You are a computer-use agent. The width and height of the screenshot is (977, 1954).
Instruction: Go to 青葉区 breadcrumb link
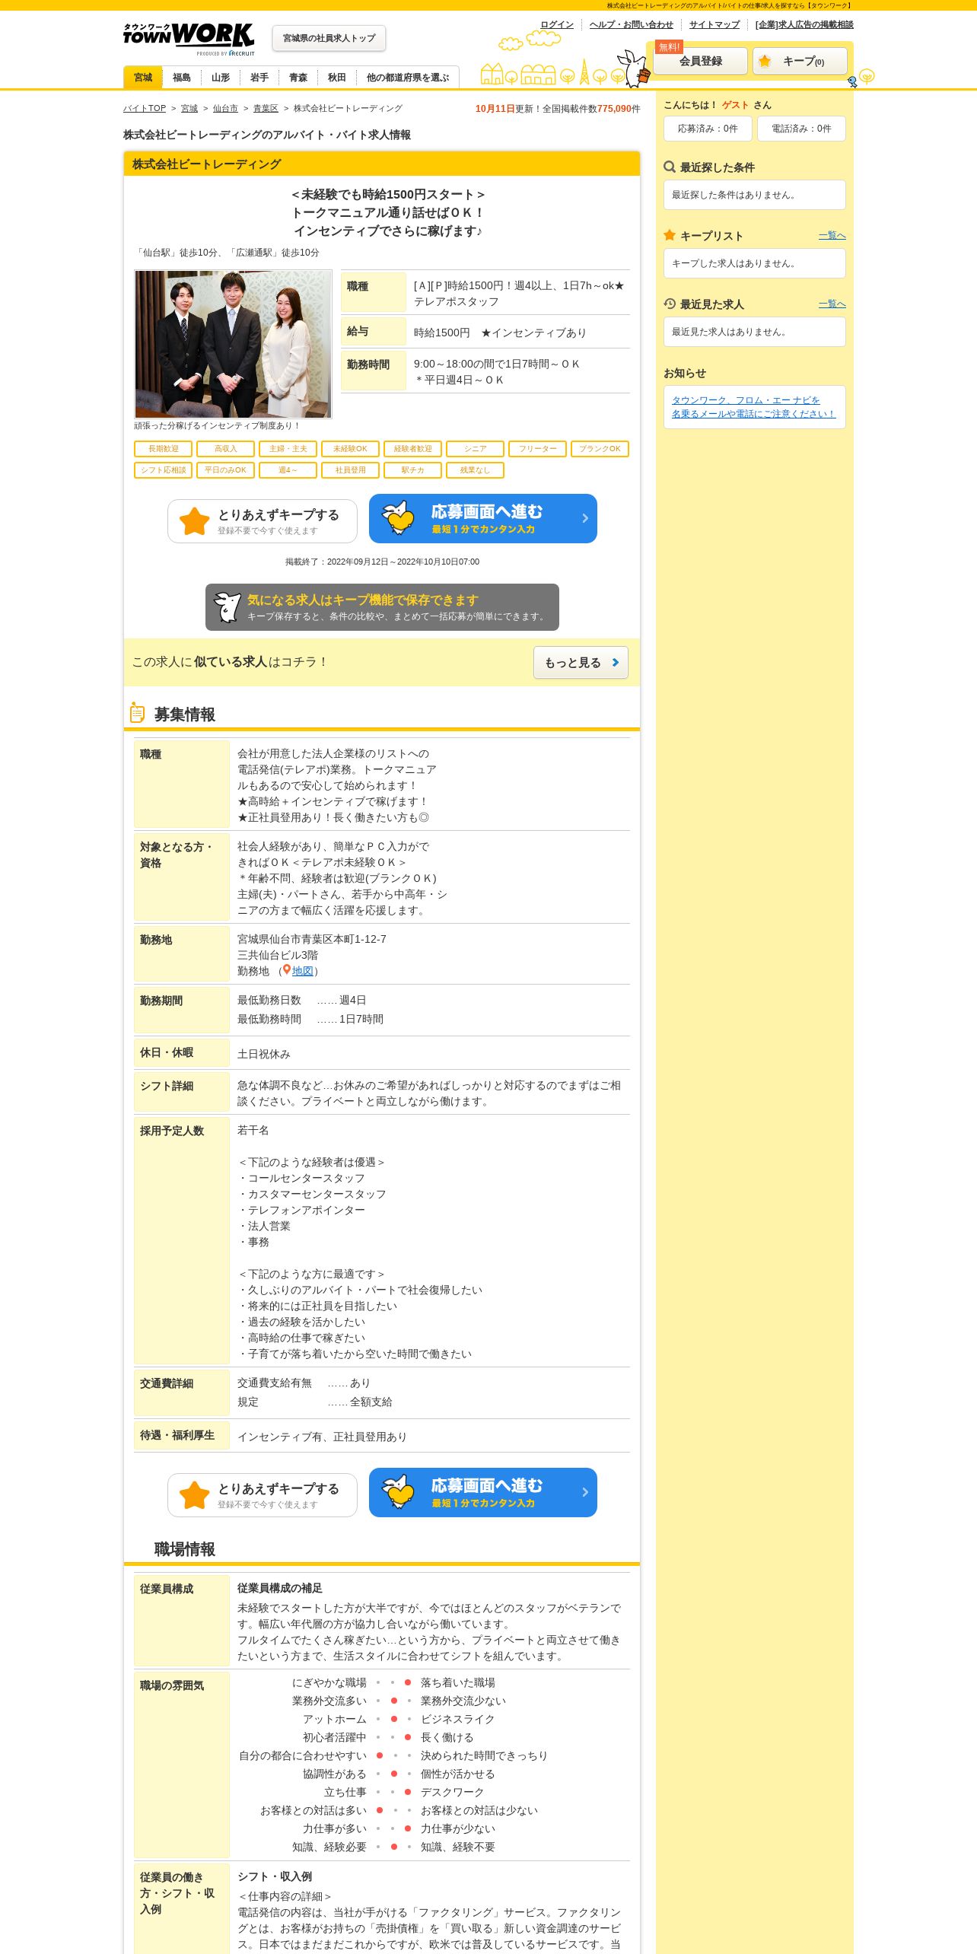point(266,109)
